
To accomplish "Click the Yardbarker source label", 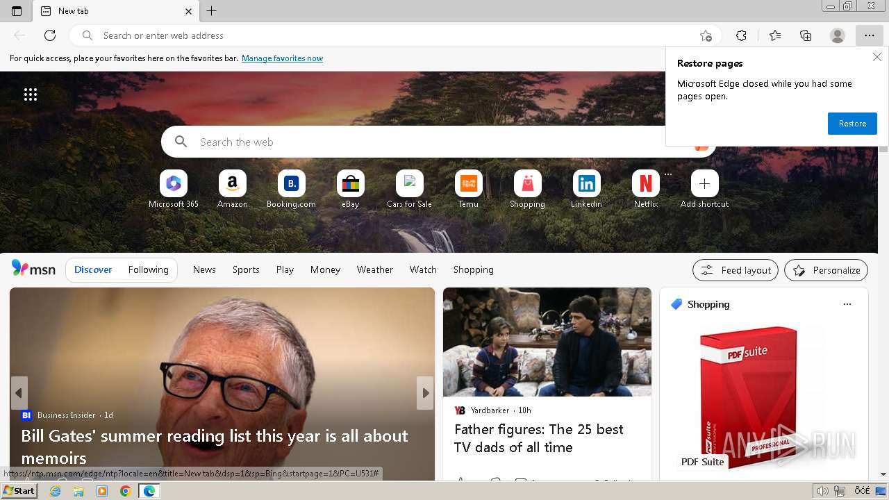I will point(490,410).
